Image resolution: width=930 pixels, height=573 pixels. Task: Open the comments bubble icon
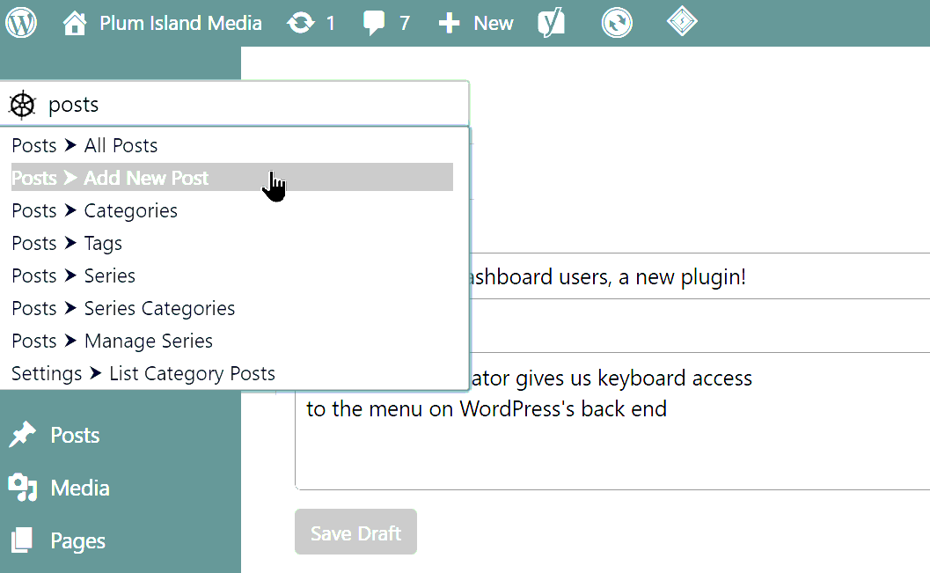point(374,23)
